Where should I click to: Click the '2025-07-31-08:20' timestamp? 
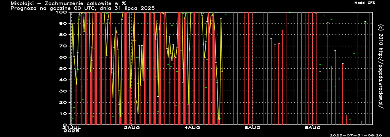tap(356, 135)
